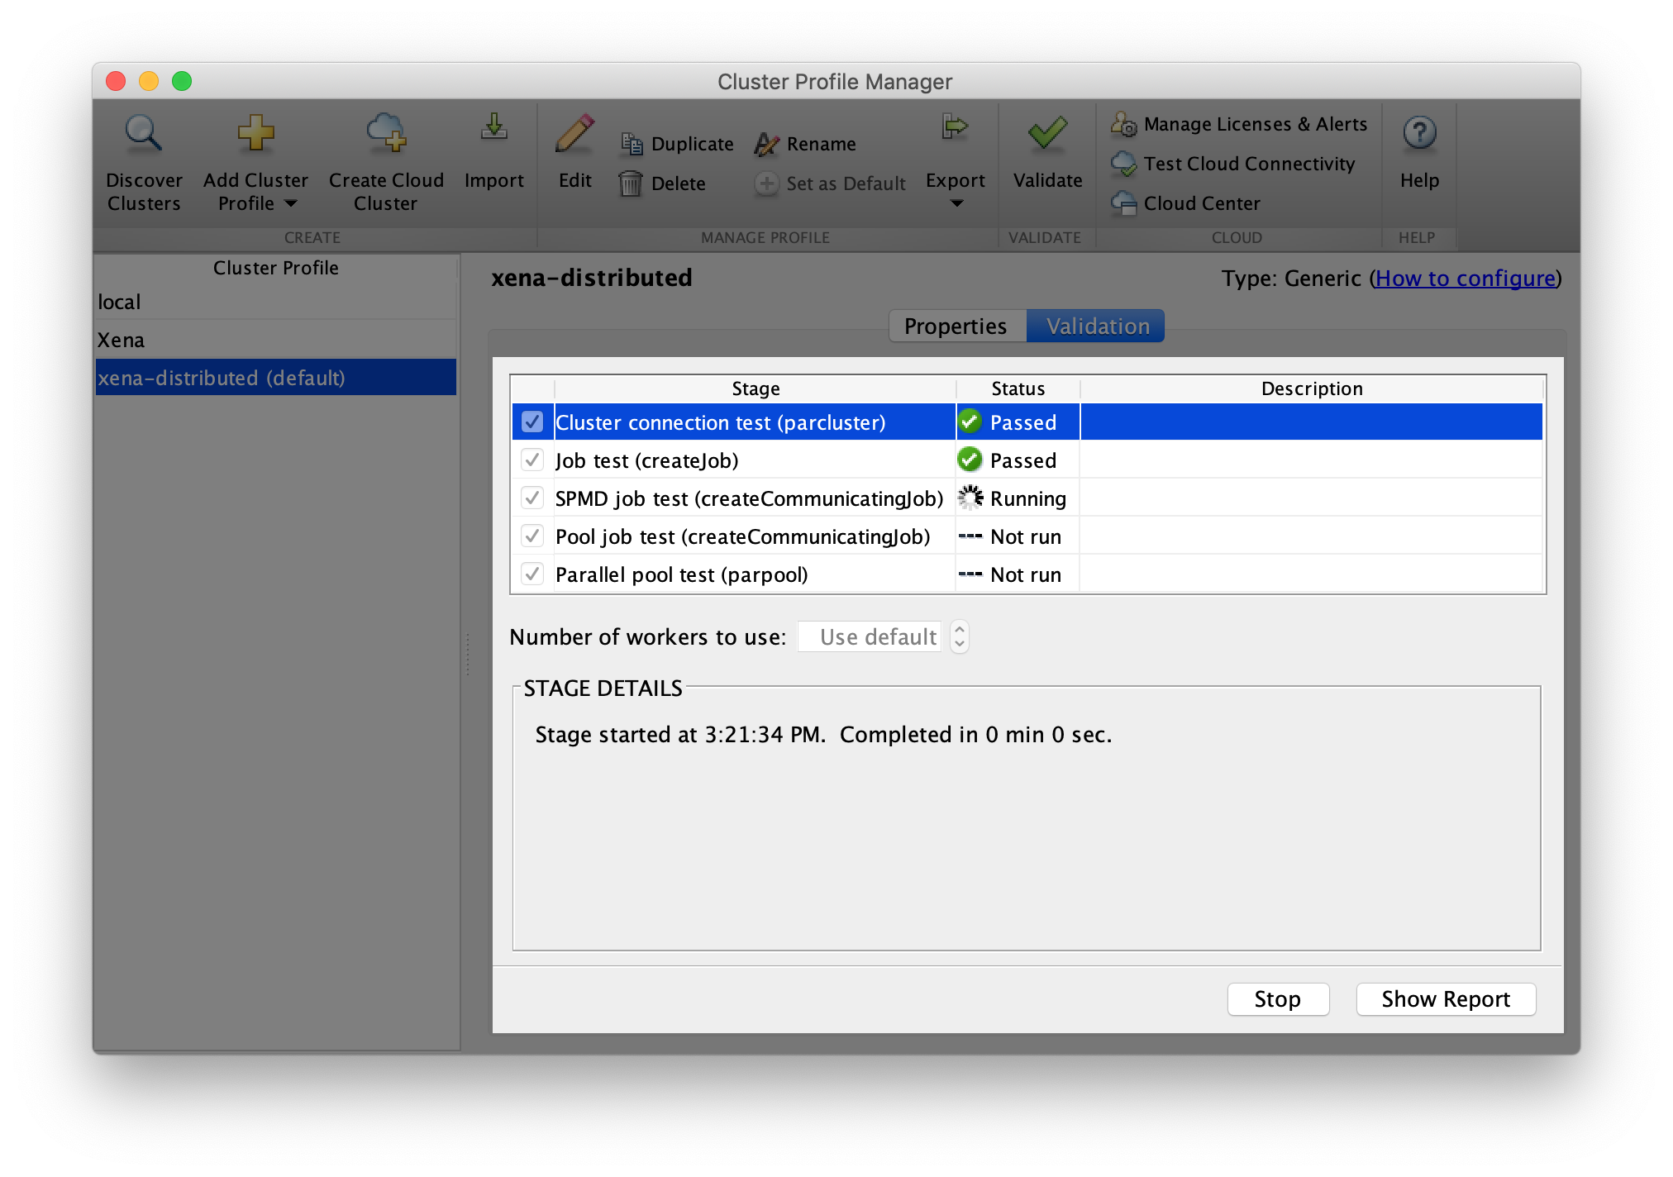Click the Set as Default icon
The width and height of the screenshot is (1673, 1177).
pyautogui.click(x=767, y=183)
